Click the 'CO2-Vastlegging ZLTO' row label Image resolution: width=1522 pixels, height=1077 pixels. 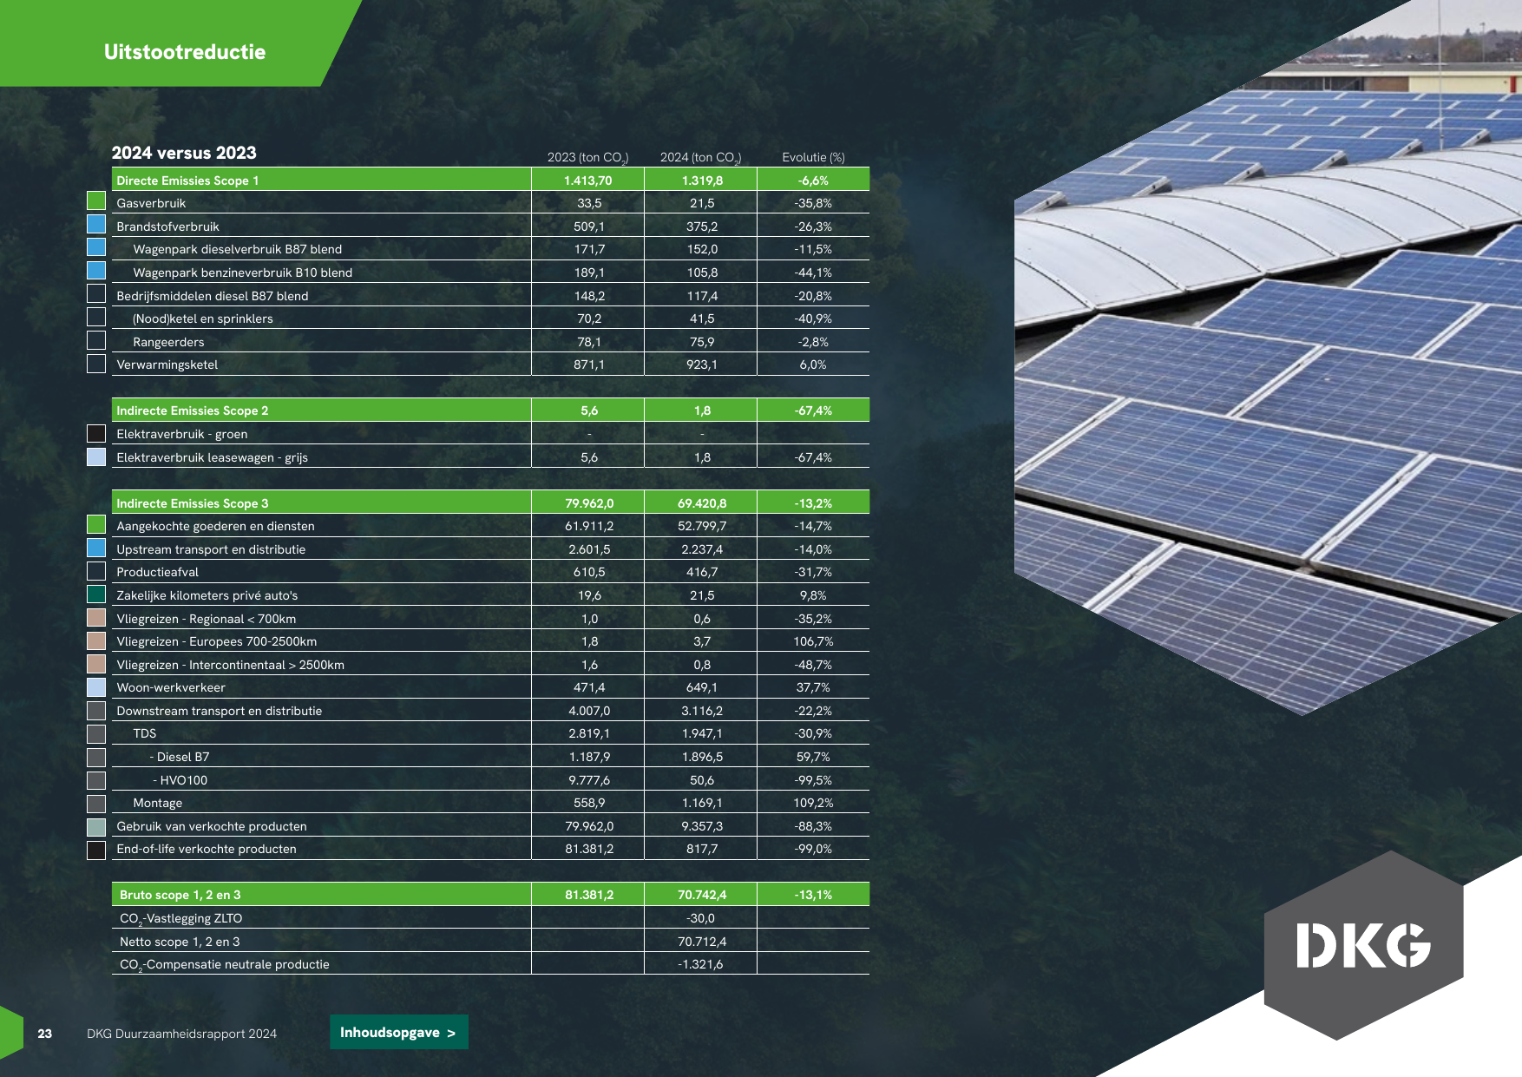[x=180, y=918]
